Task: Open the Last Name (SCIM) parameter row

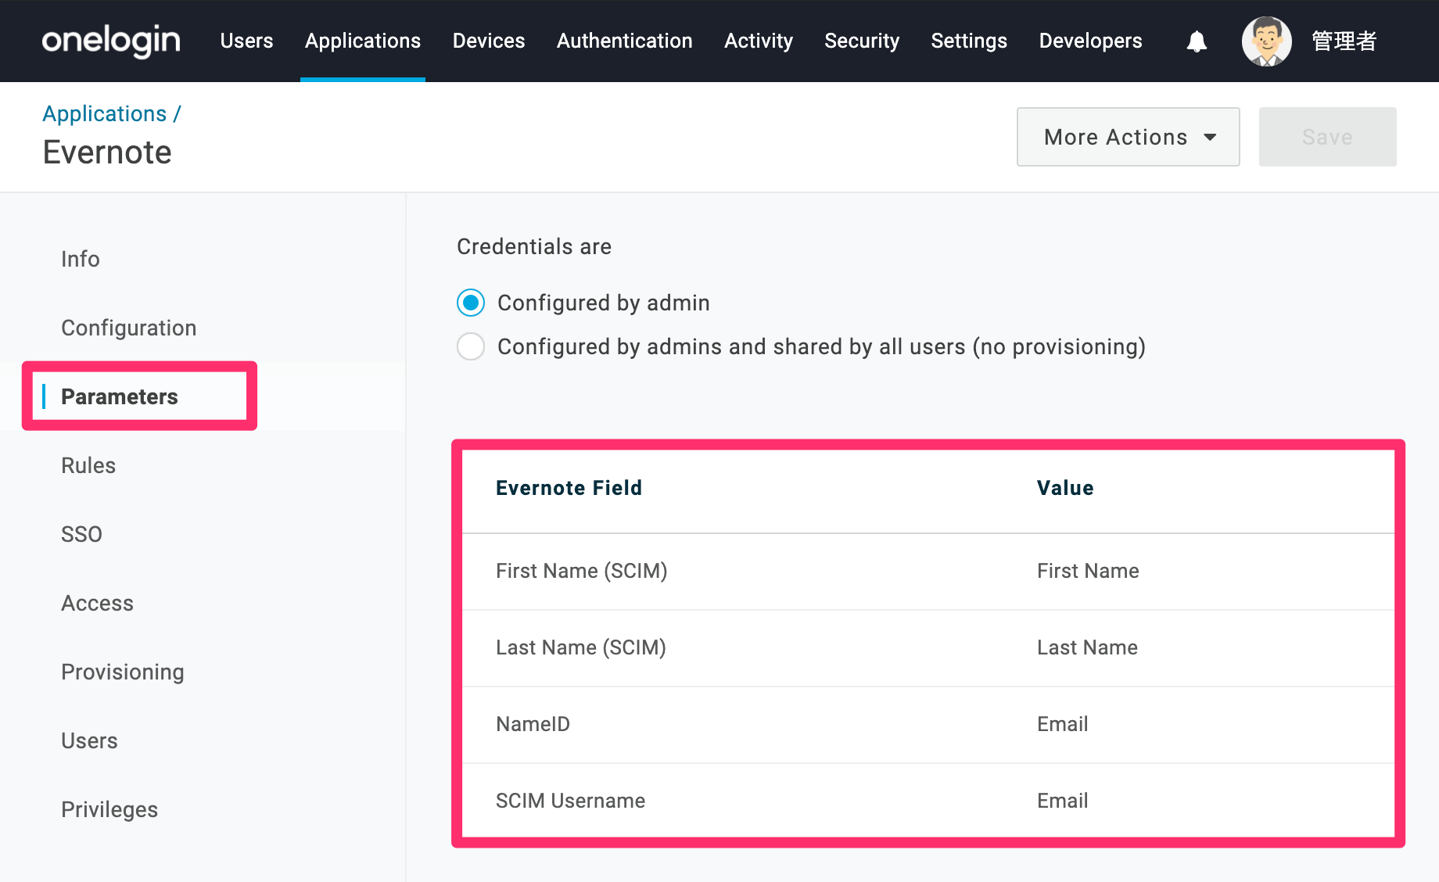Action: point(928,648)
